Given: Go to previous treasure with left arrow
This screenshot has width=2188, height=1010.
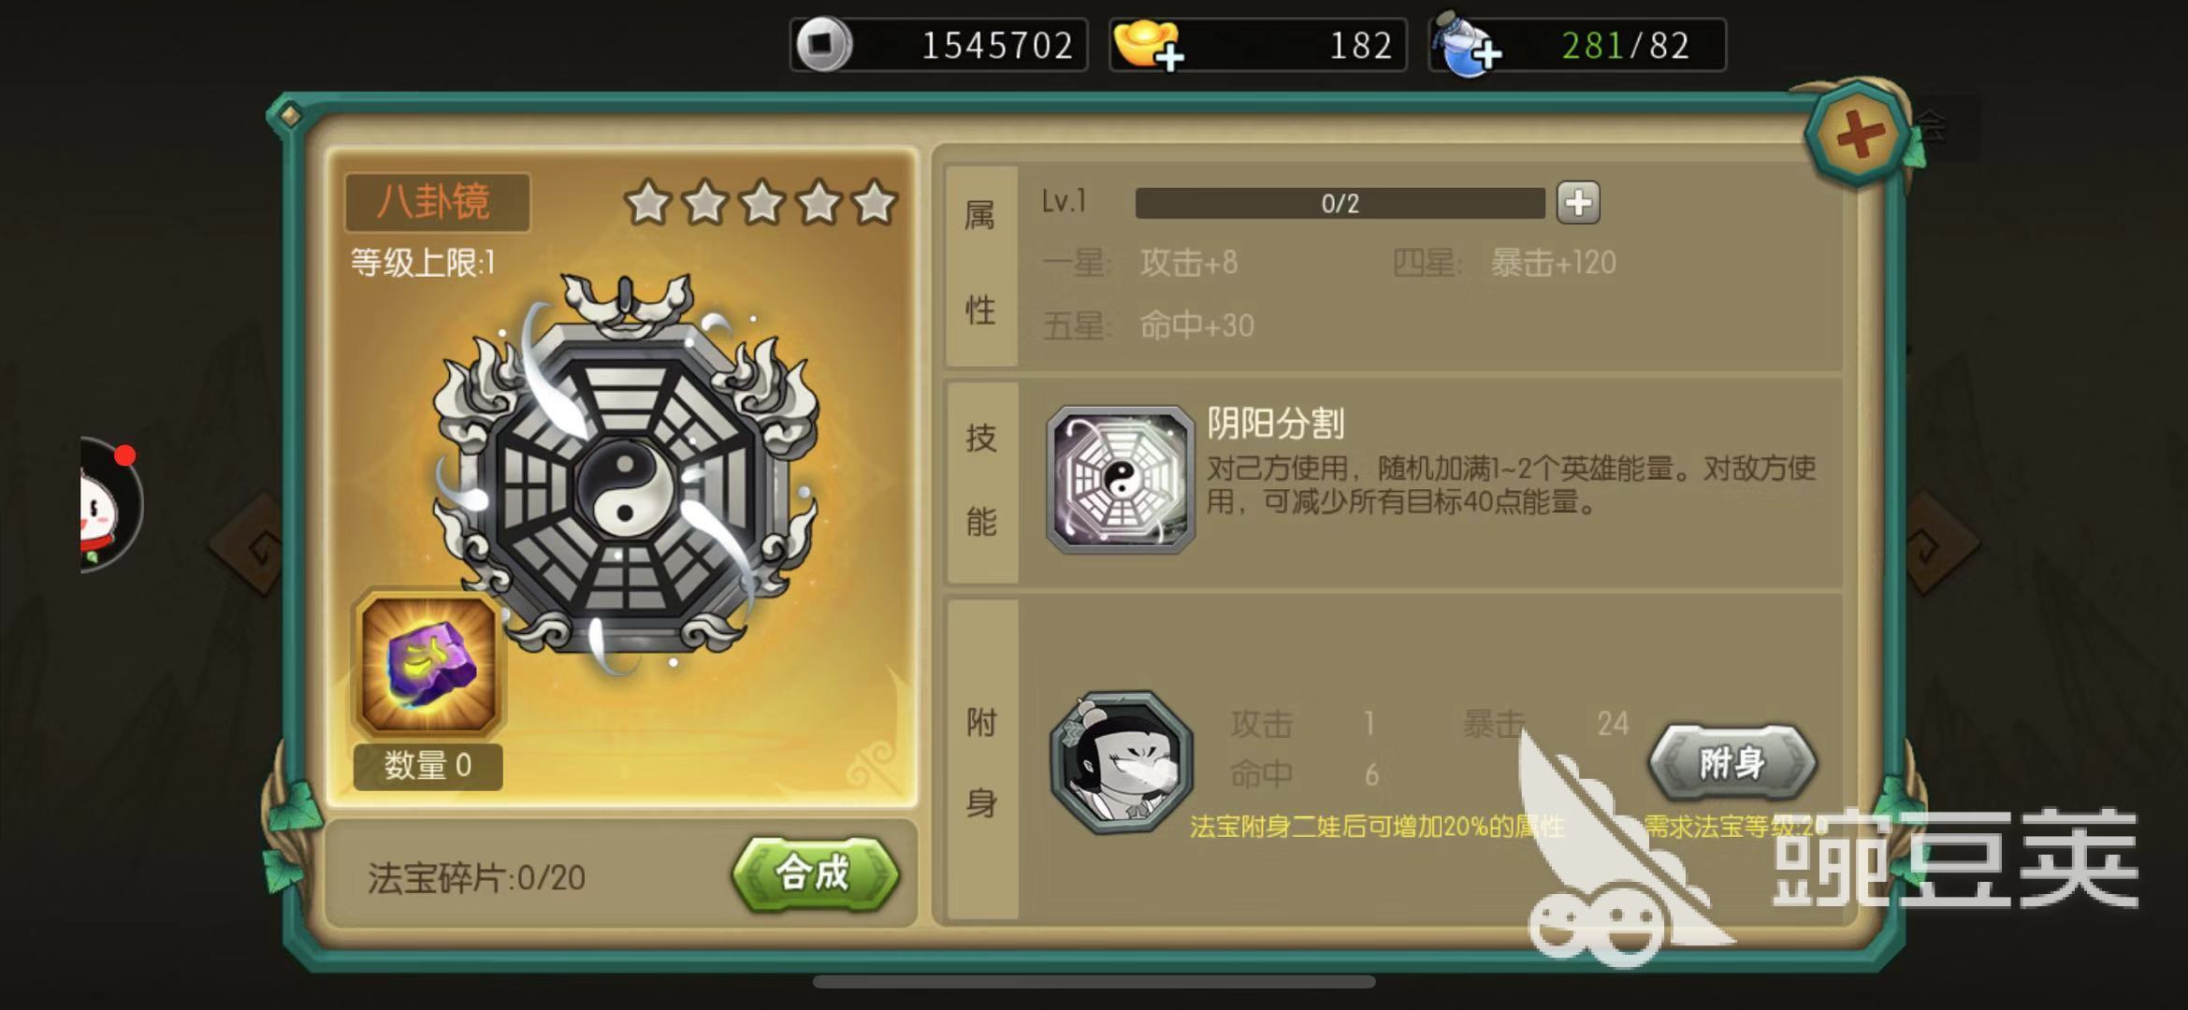Looking at the screenshot, I should point(249,542).
